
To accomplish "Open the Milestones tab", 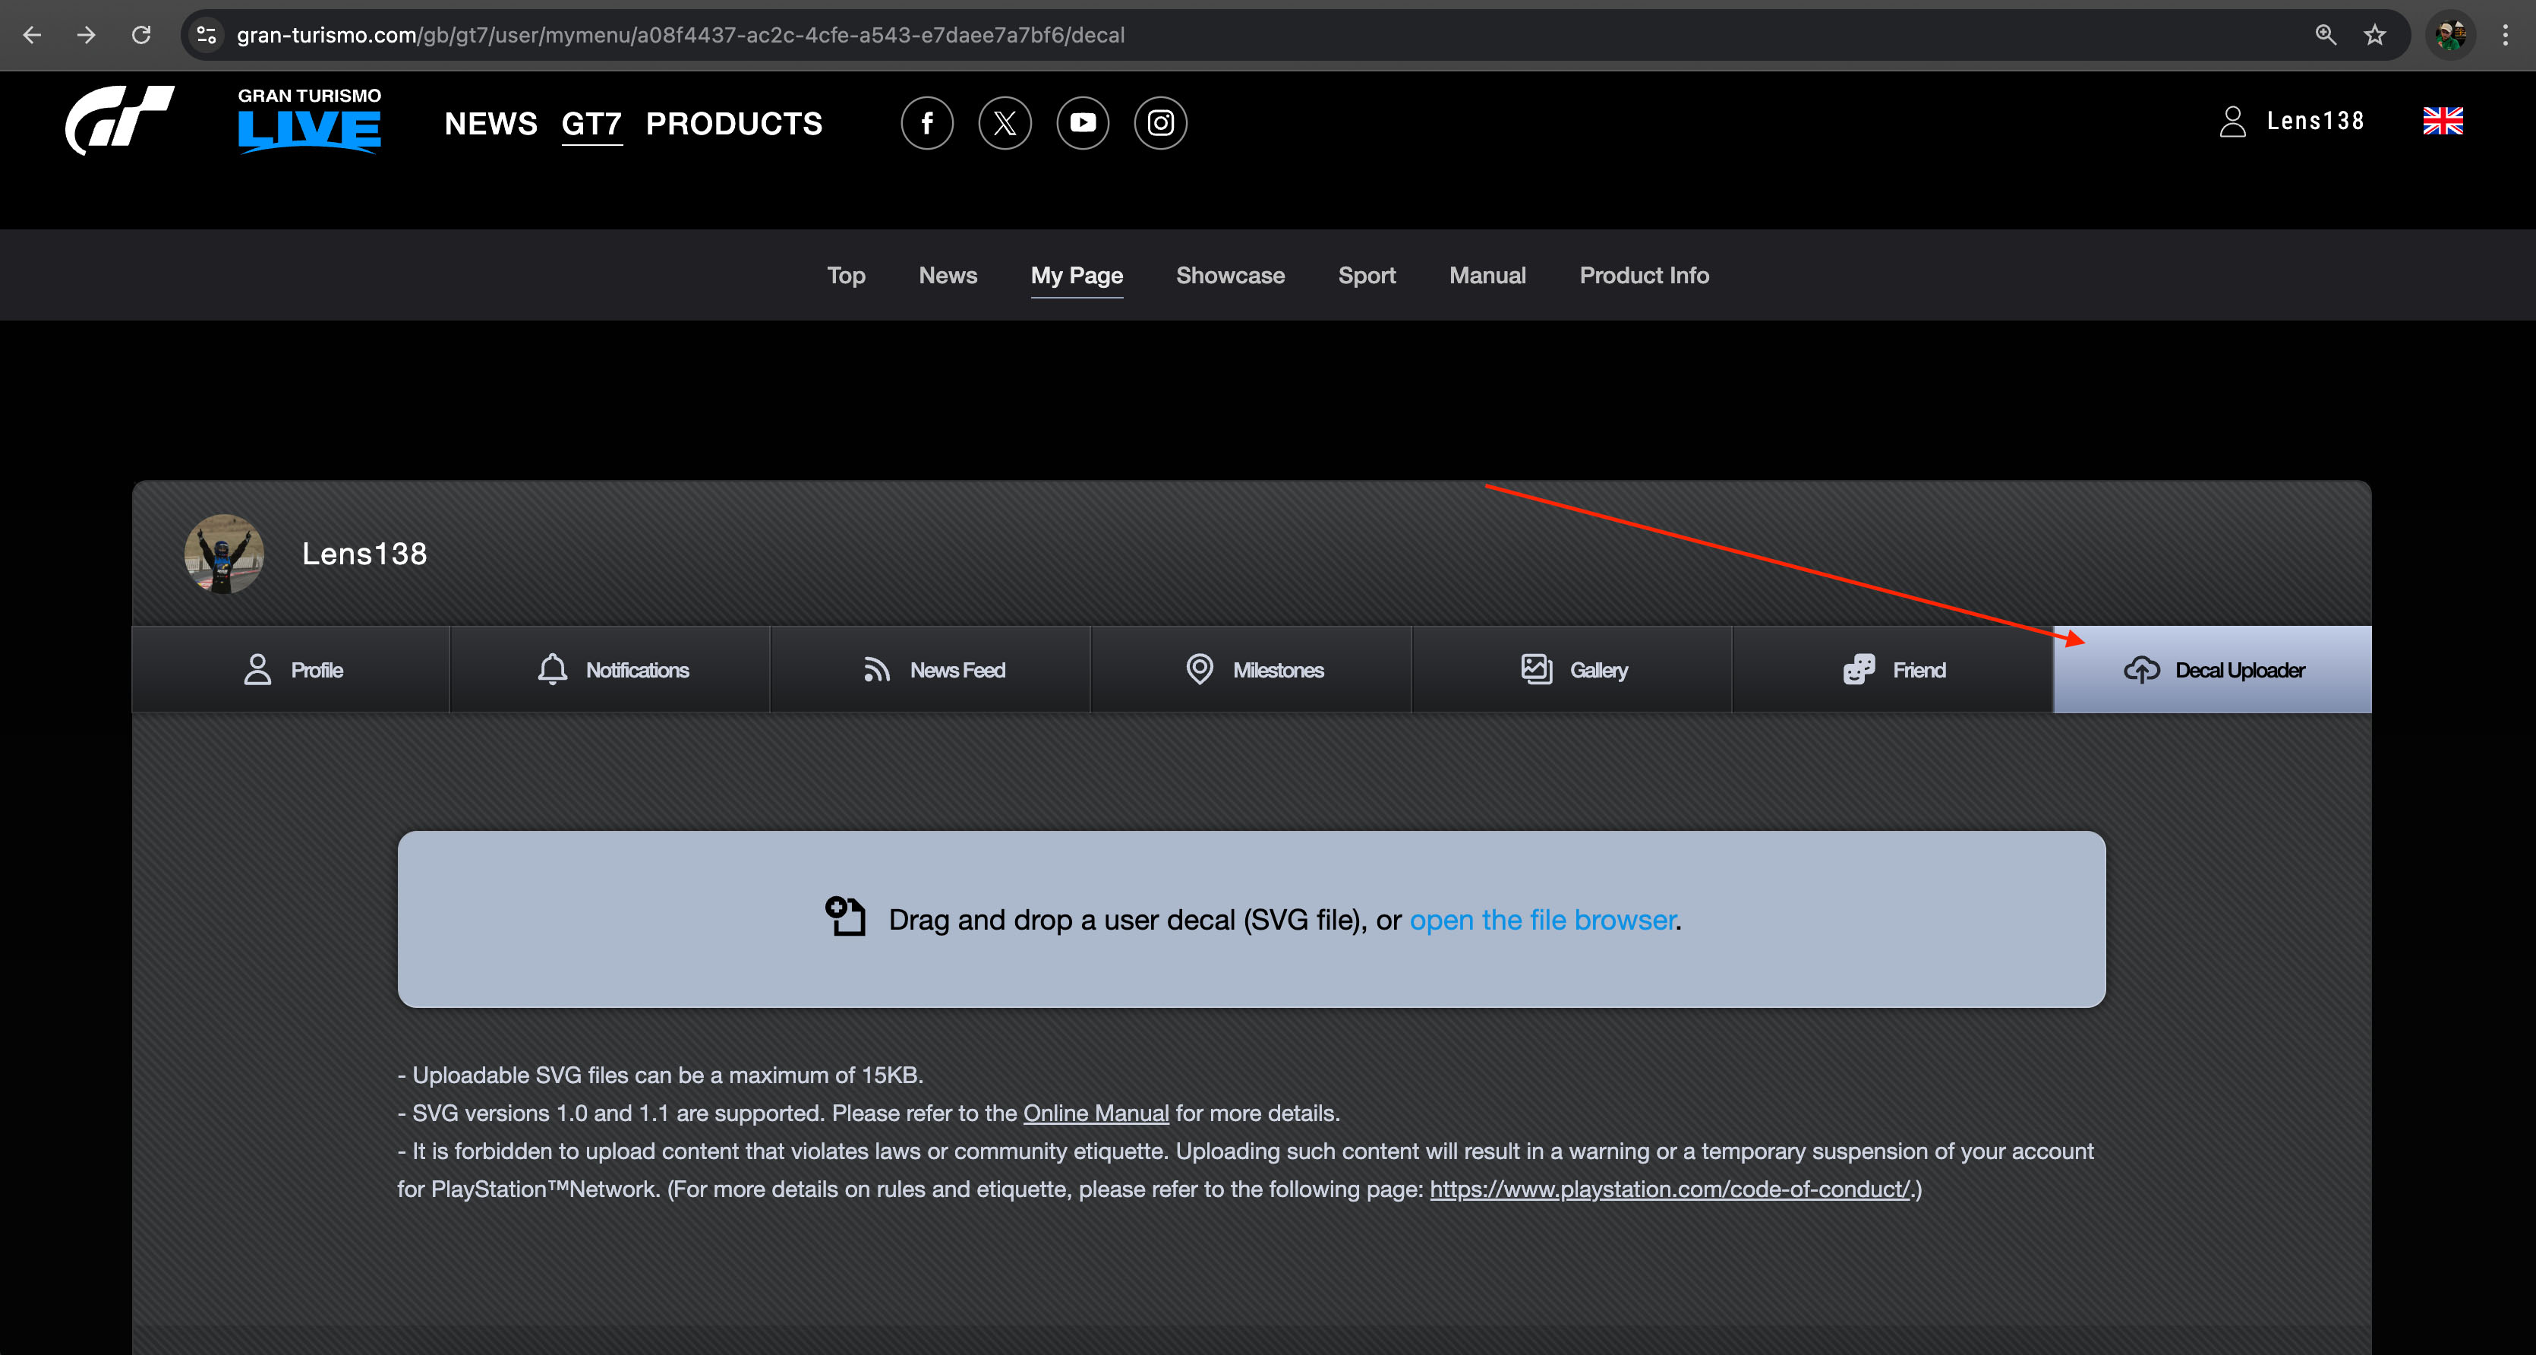I will pos(1252,670).
